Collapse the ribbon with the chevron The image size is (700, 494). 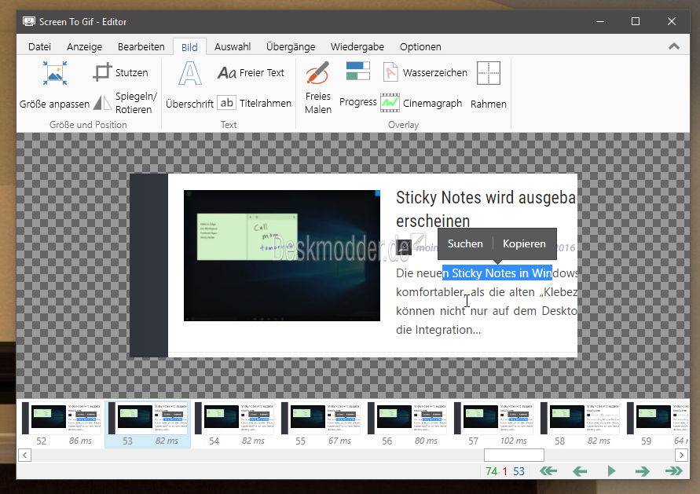point(673,46)
